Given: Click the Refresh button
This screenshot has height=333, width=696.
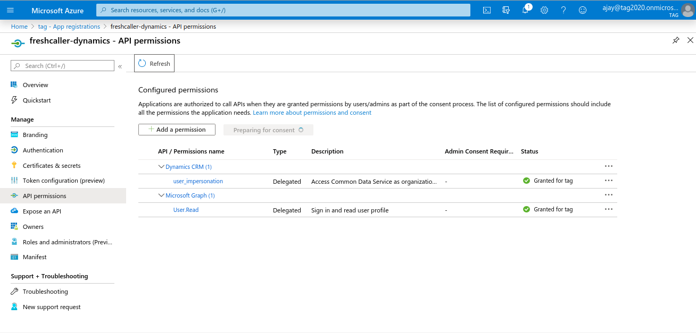Looking at the screenshot, I should (154, 63).
